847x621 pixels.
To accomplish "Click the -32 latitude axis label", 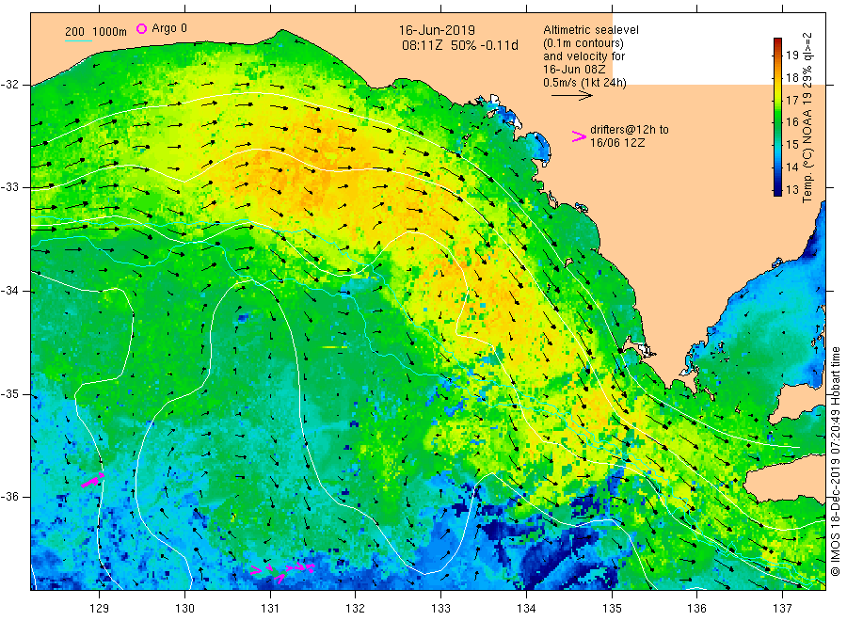I will (x=9, y=85).
